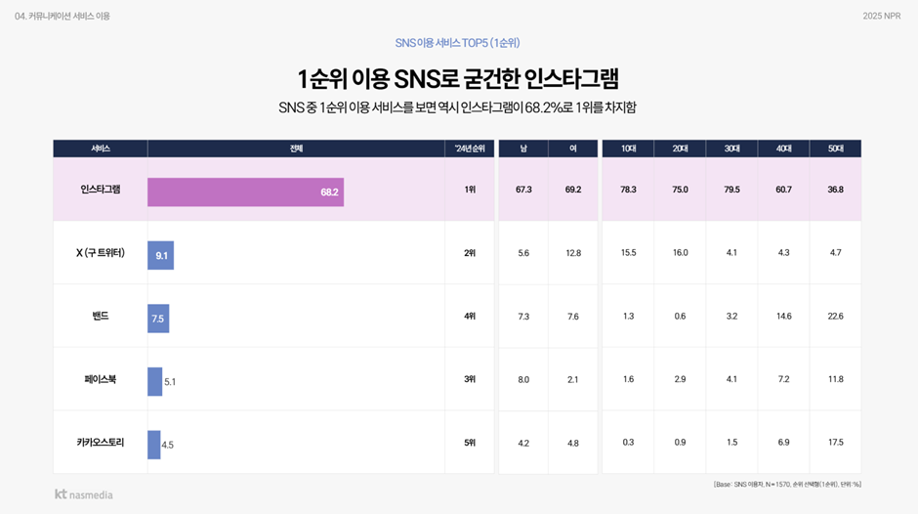918x514 pixels.
Task: Click the 4.2 value in 카카오스토리 row
Action: [523, 443]
